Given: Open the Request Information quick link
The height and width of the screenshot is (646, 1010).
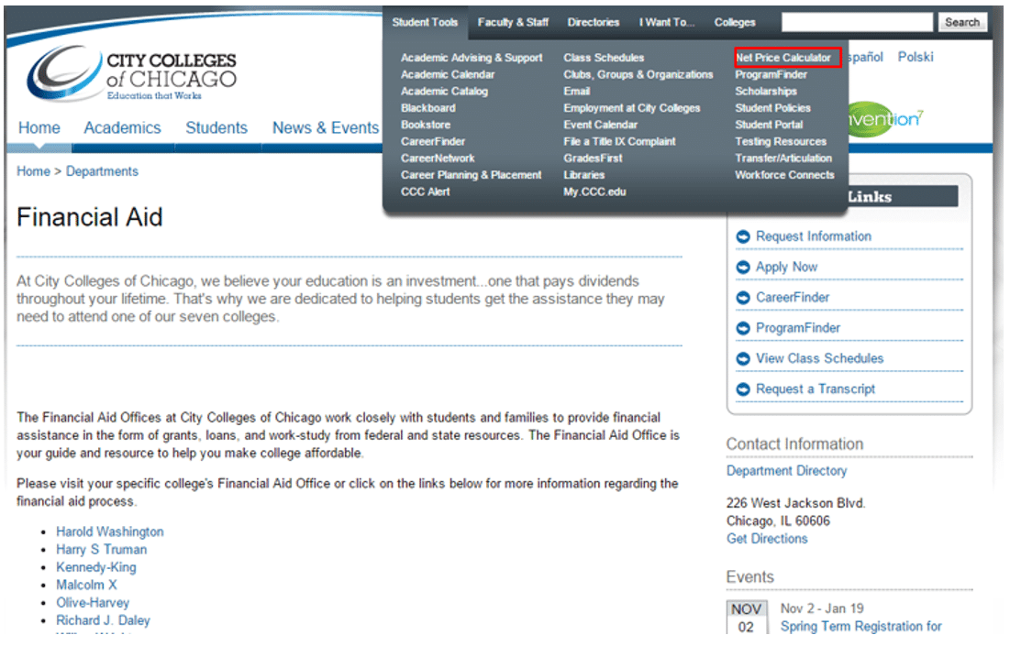Looking at the screenshot, I should coord(814,236).
